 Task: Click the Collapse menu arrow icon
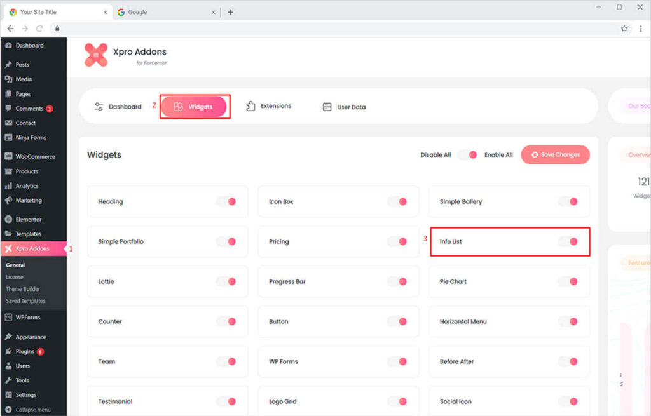pyautogui.click(x=8, y=410)
